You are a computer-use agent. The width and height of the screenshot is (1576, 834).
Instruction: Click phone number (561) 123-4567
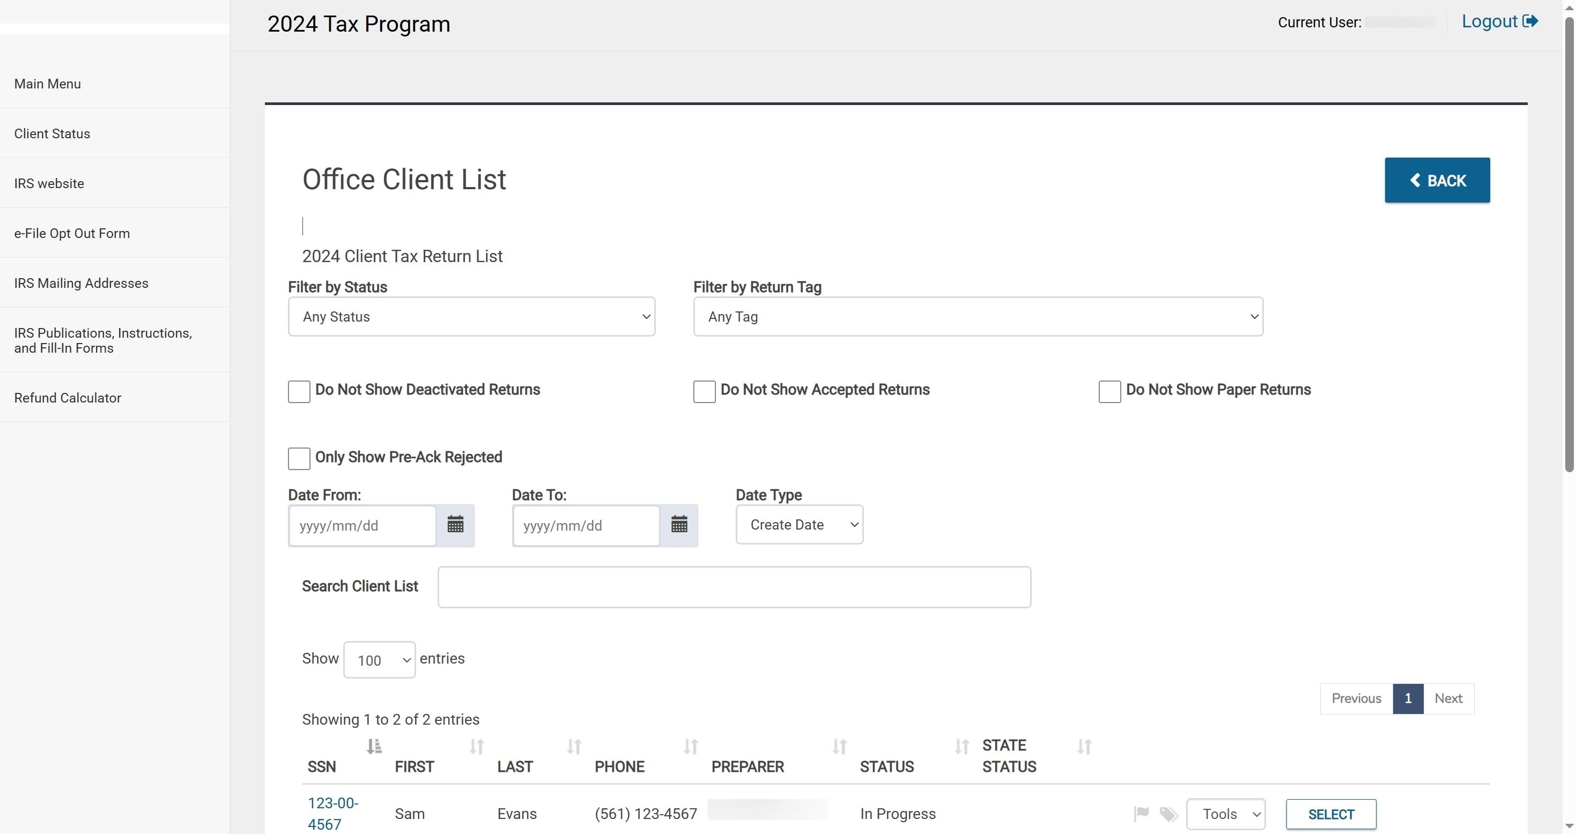(x=646, y=814)
